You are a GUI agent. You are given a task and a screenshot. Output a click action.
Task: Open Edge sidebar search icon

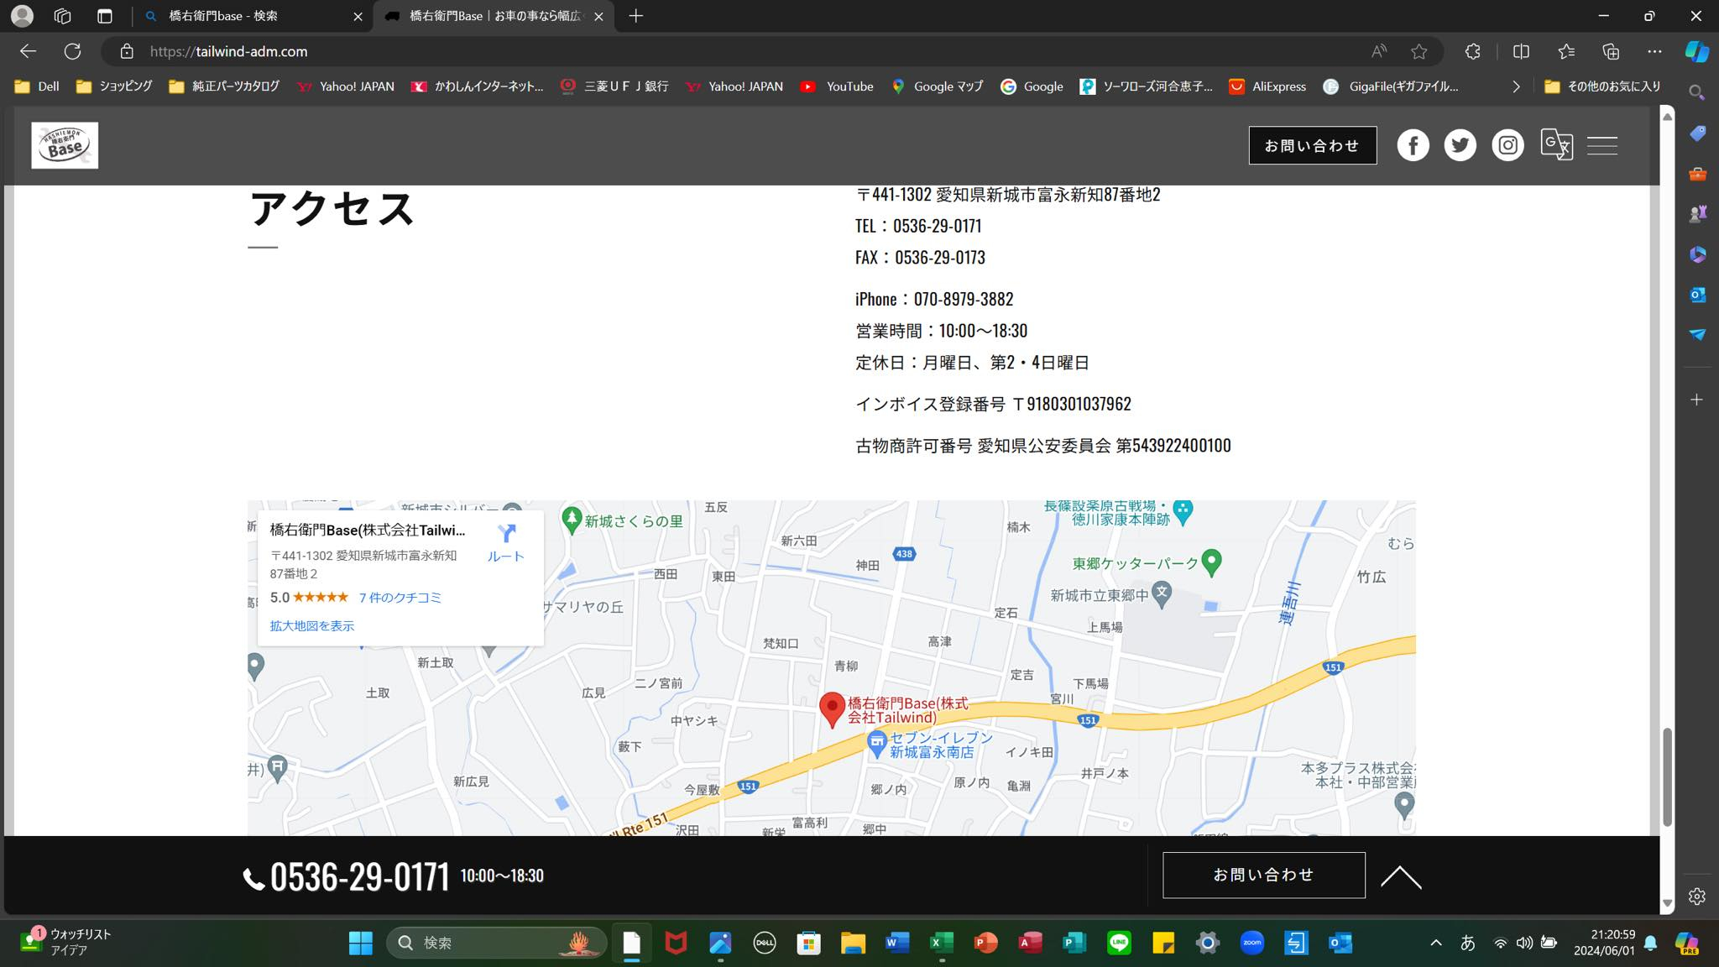(1696, 92)
